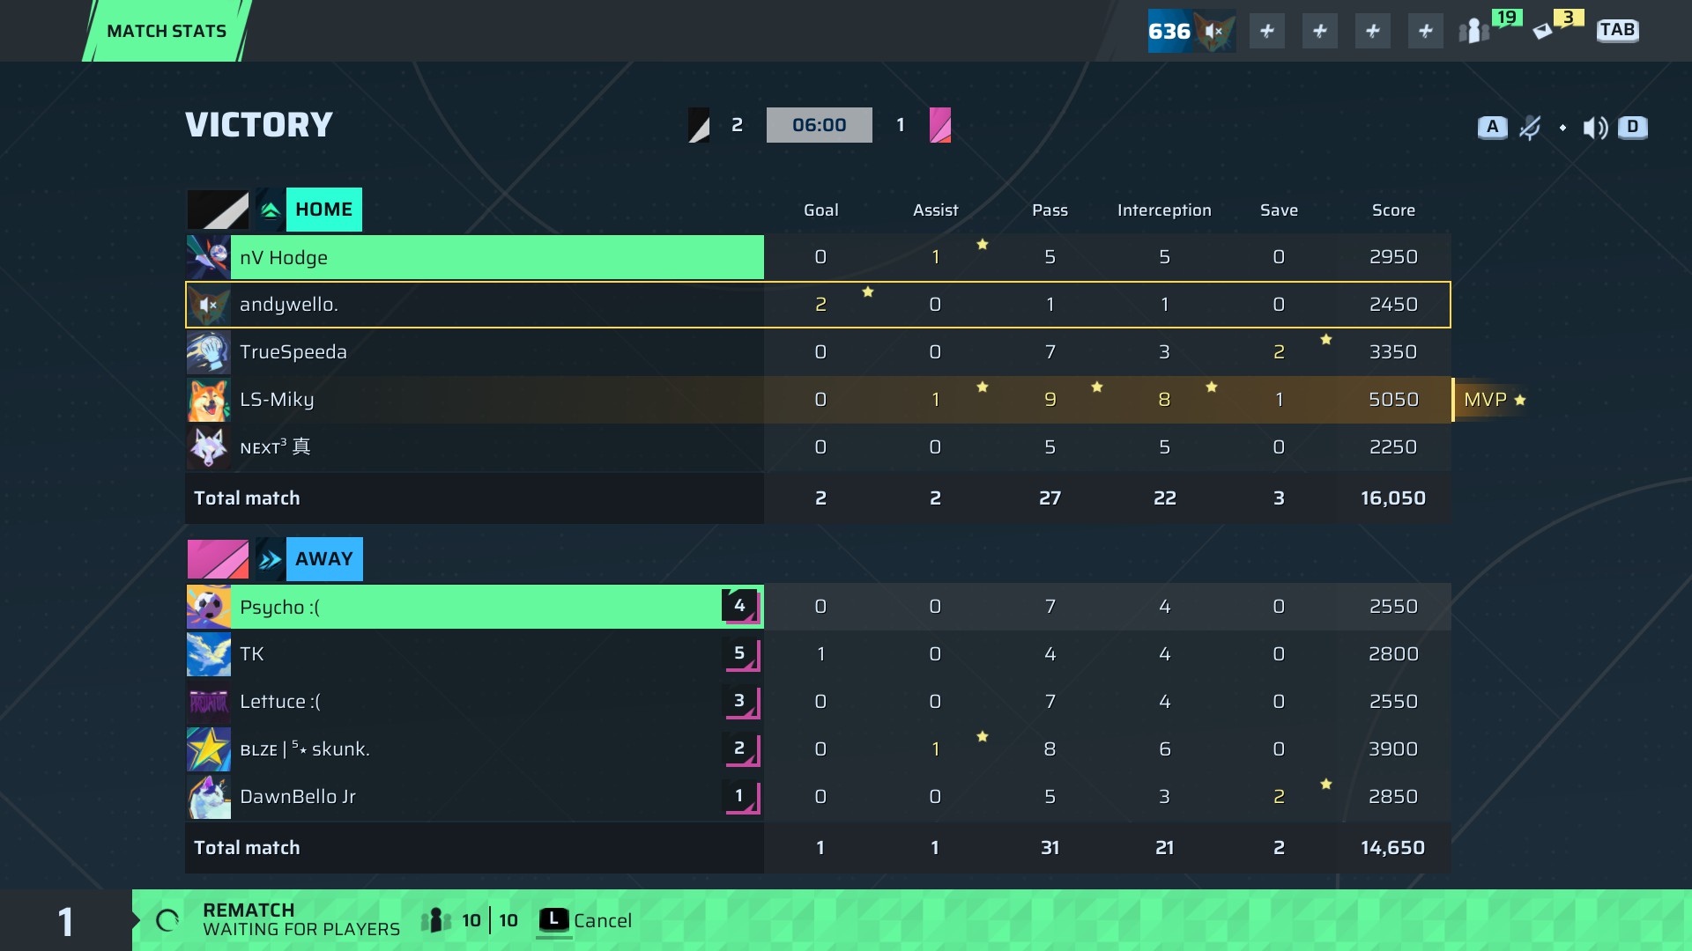Screen dimensions: 1692x951
Task: Click the Goal column header
Action: pos(820,210)
